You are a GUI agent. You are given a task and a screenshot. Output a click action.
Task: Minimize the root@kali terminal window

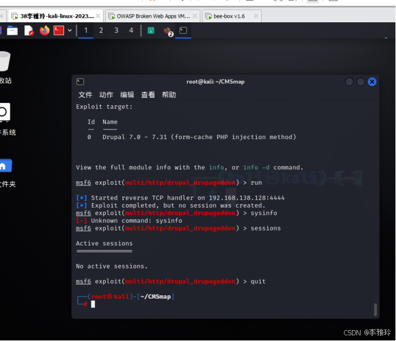349,82
